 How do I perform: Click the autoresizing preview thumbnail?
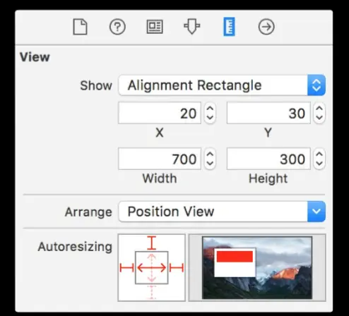click(x=257, y=267)
